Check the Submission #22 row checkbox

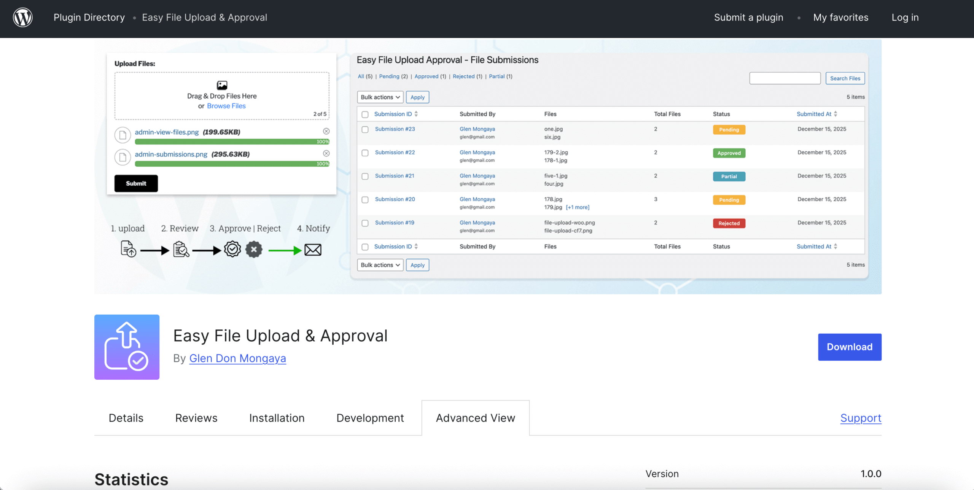click(365, 153)
